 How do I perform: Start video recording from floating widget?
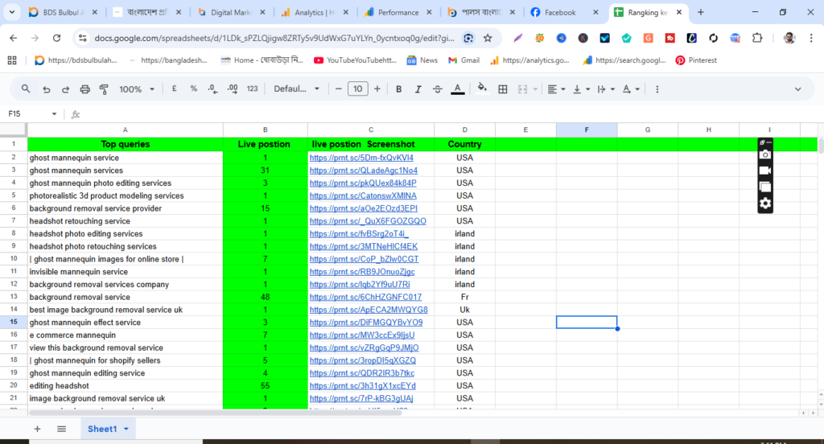765,171
